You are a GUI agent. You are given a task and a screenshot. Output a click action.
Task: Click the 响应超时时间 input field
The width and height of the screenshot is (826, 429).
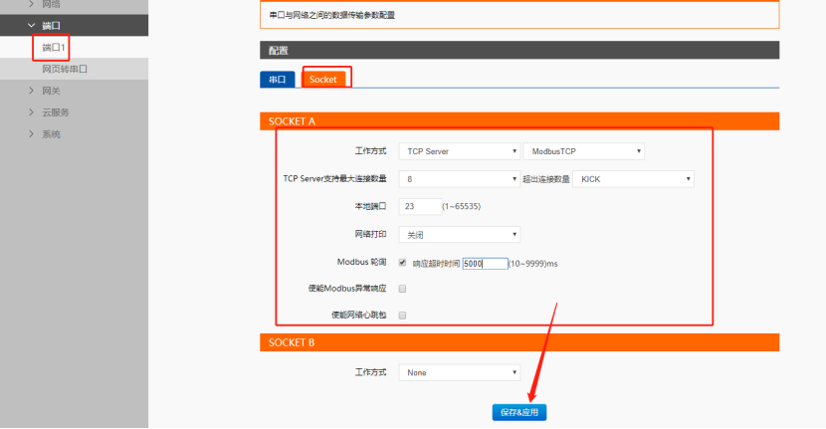click(485, 264)
